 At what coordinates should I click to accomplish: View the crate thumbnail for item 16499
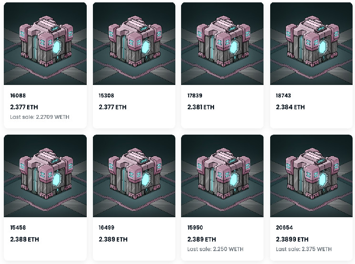(134, 176)
